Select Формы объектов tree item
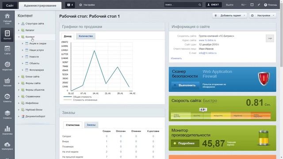Image resolution: width=283 pixels, height=159 pixels. point(35,90)
